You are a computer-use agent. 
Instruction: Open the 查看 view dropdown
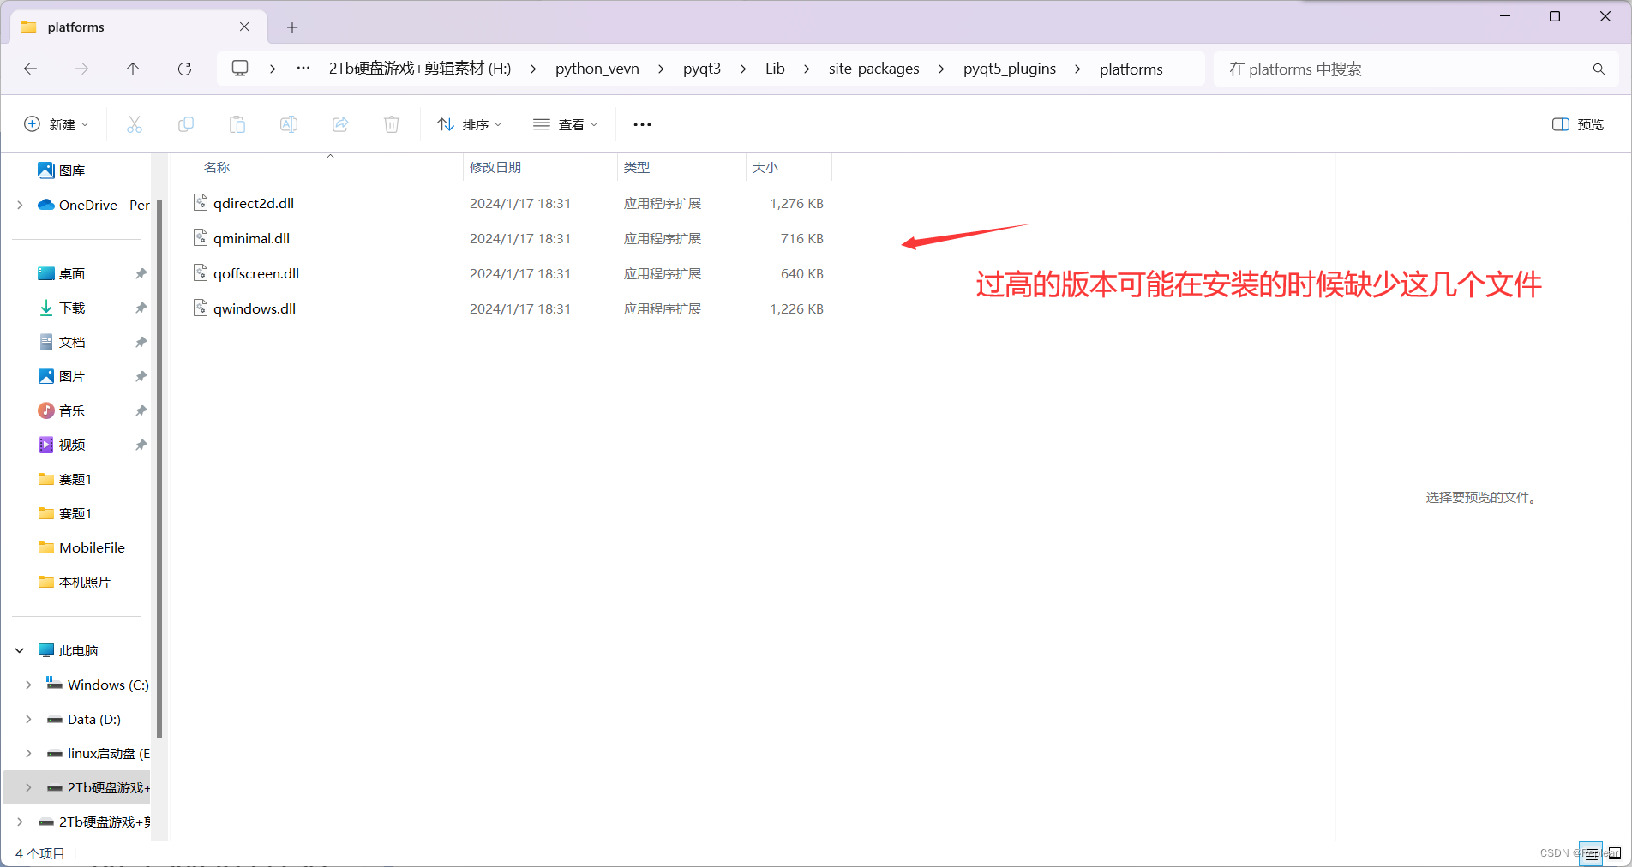566,124
